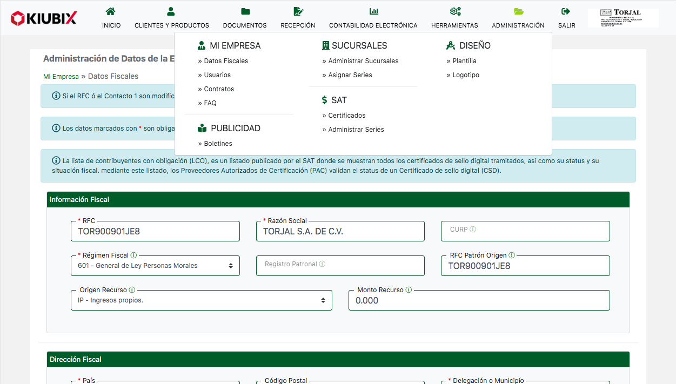This screenshot has height=384, width=676.
Task: Click the Razón Social input field
Action: coord(340,232)
